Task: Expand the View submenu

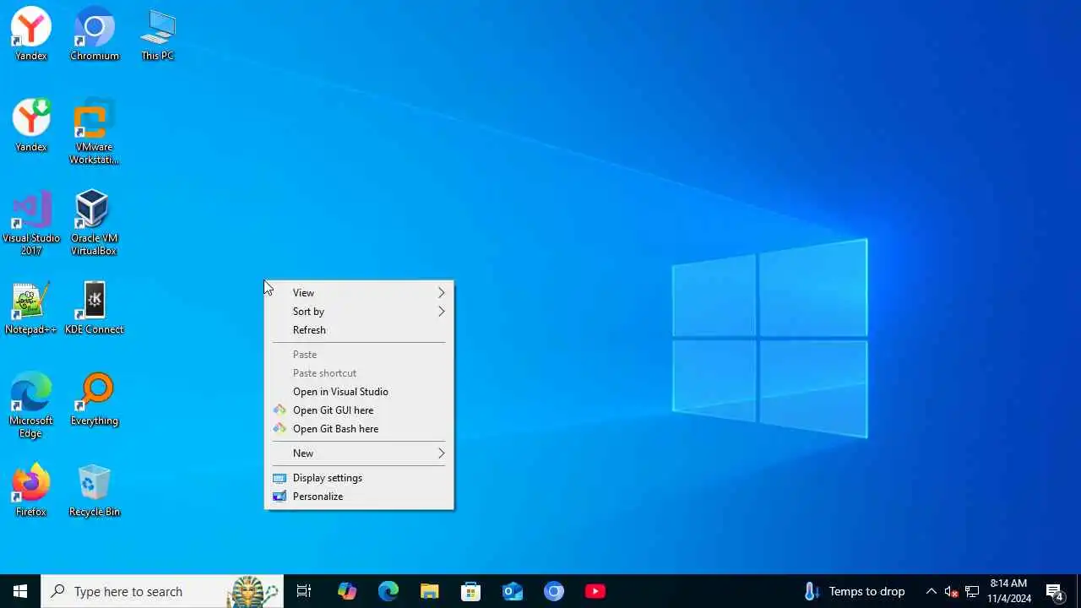Action: [x=359, y=293]
